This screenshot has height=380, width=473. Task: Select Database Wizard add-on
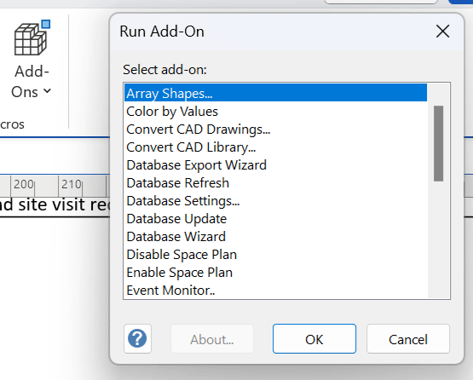[275, 237]
